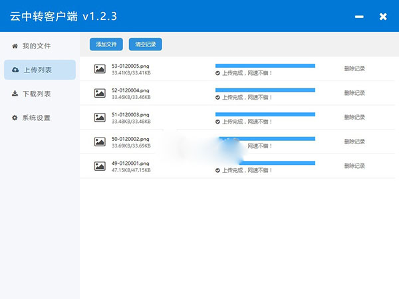Image resolution: width=399 pixels, height=299 pixels.
Task: Open 系统设置 gear icon
Action: click(x=15, y=118)
